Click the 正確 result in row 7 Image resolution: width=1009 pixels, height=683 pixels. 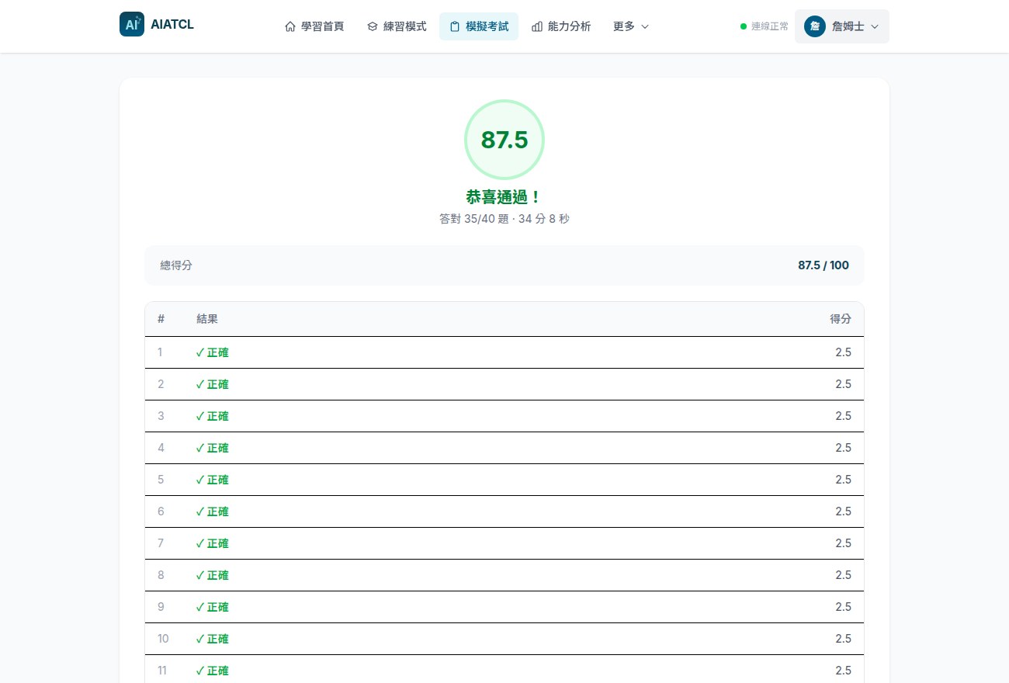coord(213,543)
